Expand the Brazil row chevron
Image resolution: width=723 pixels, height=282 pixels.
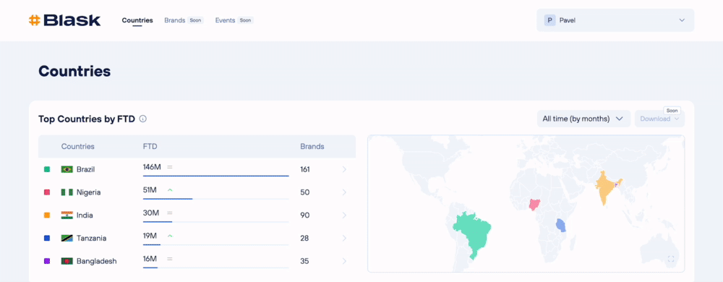tap(344, 170)
